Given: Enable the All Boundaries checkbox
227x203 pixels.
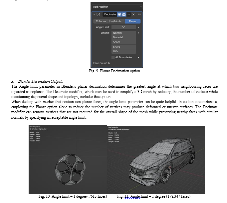Looking at the screenshot, I should click(113, 57).
